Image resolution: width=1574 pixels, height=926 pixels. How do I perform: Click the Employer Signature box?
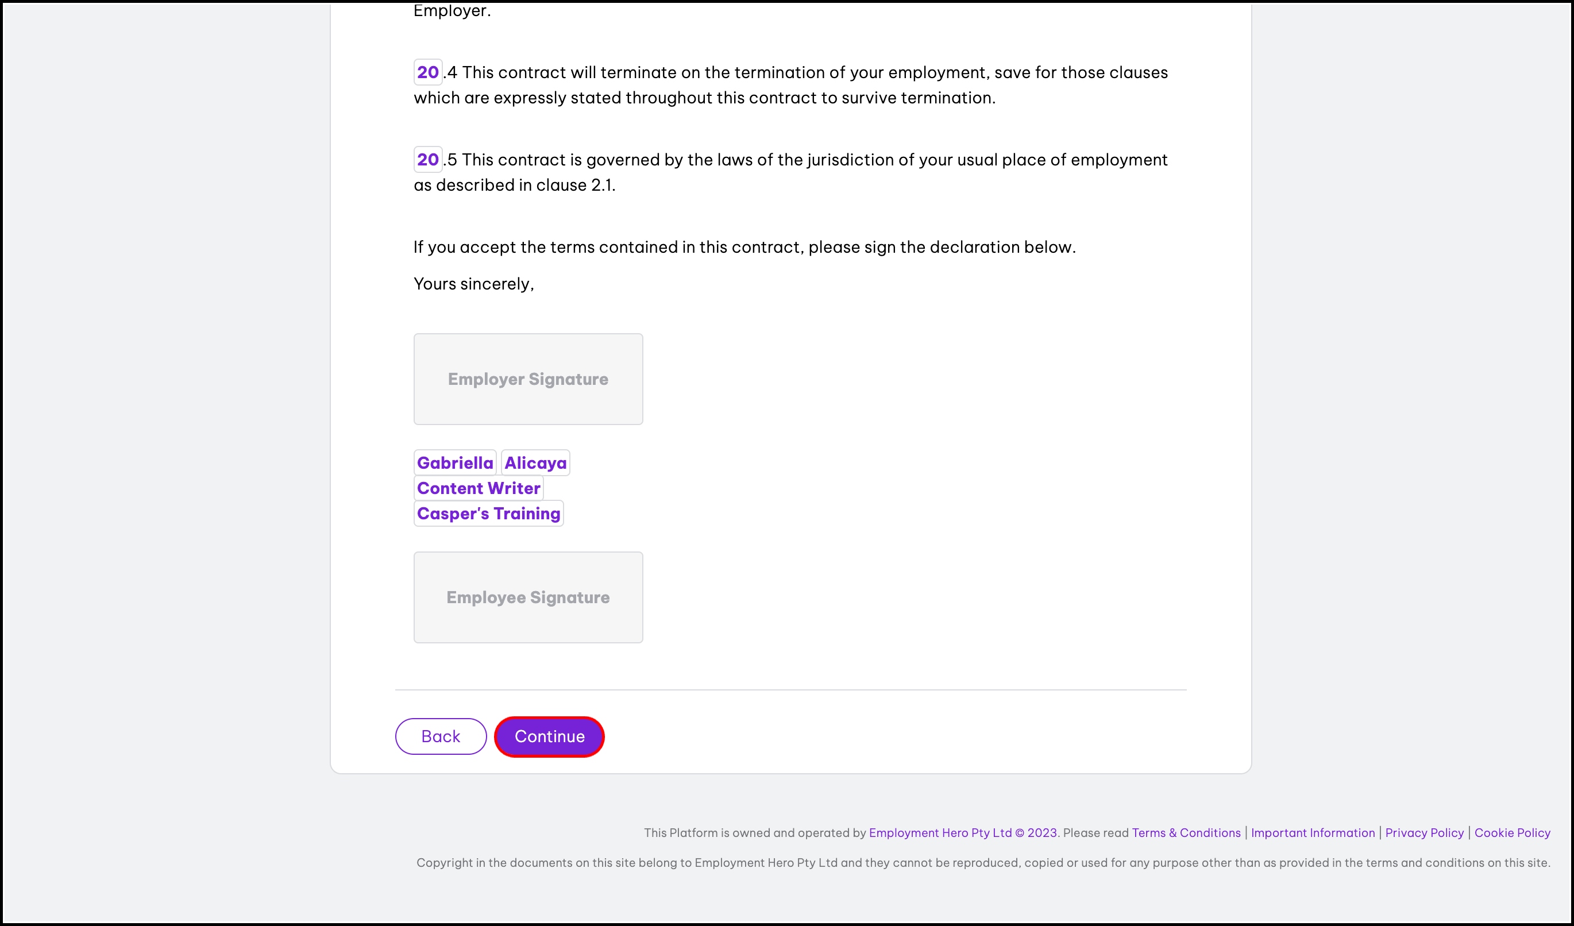point(528,379)
